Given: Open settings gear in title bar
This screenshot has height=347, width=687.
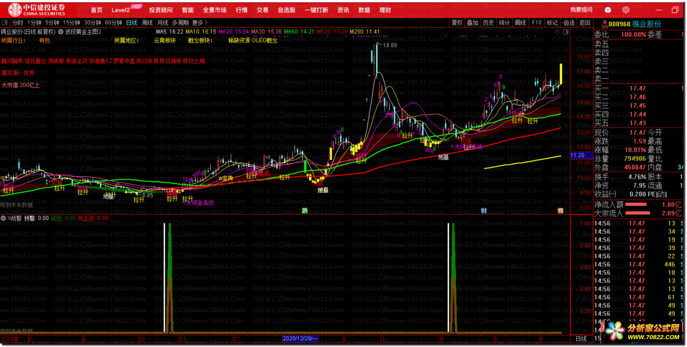Looking at the screenshot, I should (x=626, y=10).
